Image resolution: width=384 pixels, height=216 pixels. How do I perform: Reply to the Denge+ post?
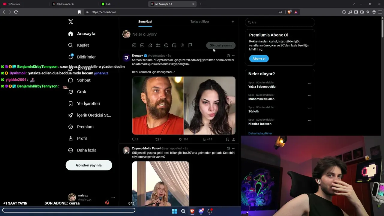135,139
